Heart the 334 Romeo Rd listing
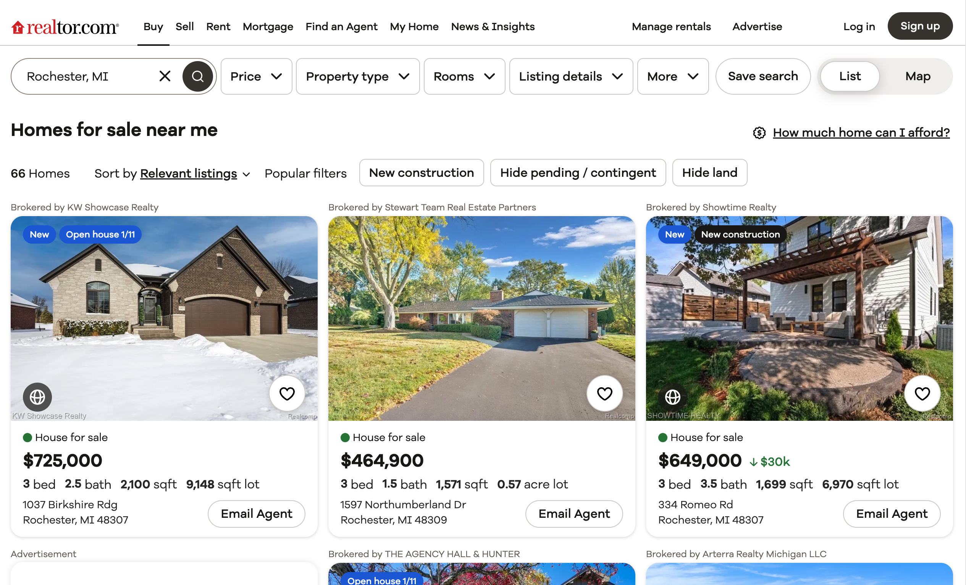The width and height of the screenshot is (966, 585). pyautogui.click(x=922, y=393)
